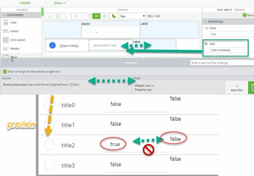
Task: Toggle the title3 row checkbox in preview
Action: point(49,165)
